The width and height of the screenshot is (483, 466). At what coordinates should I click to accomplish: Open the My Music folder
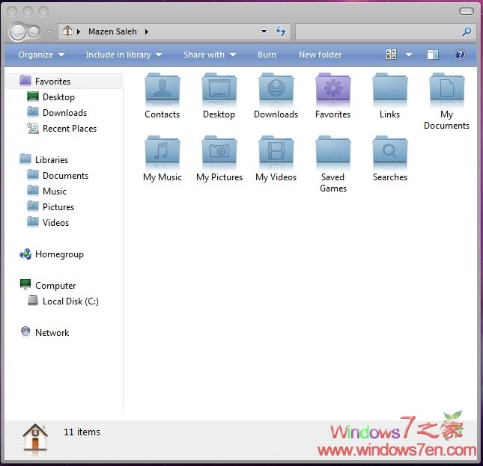[162, 159]
